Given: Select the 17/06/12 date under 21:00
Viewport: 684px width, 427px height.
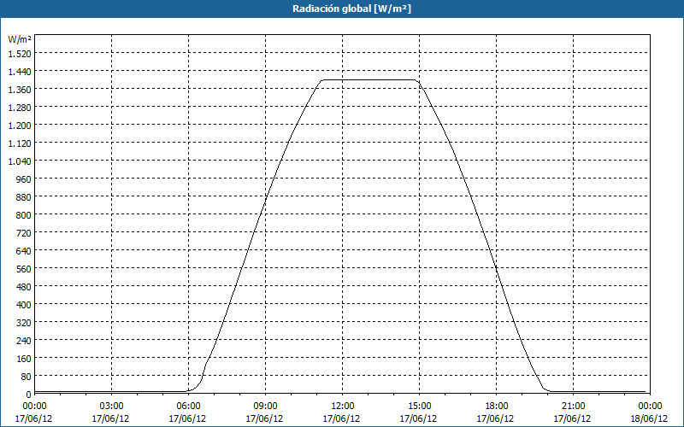Looking at the screenshot, I should click(572, 418).
